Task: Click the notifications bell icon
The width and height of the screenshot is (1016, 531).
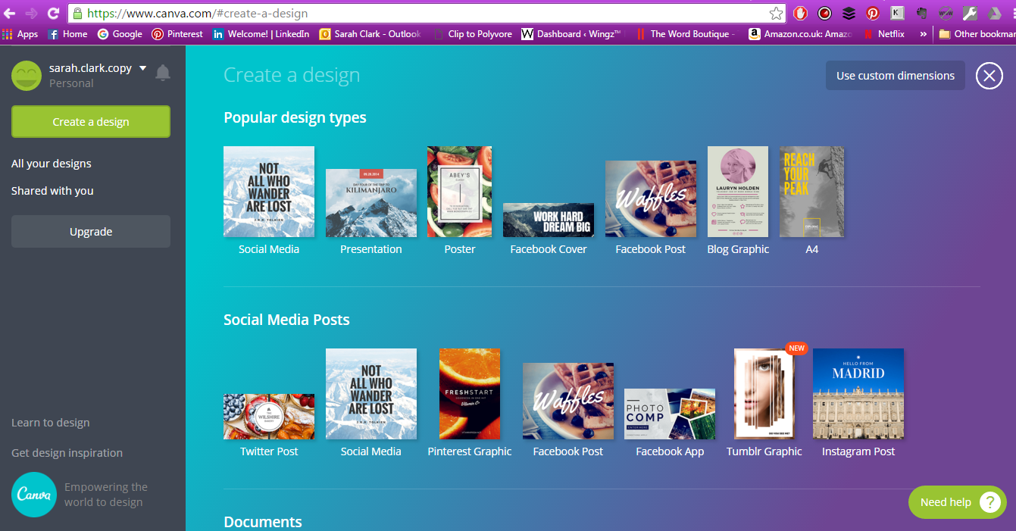Action: point(163,73)
